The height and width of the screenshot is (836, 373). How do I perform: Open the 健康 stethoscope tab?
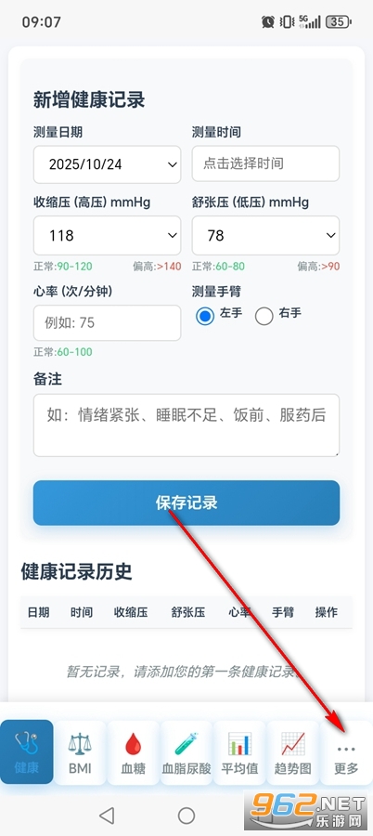(x=27, y=751)
